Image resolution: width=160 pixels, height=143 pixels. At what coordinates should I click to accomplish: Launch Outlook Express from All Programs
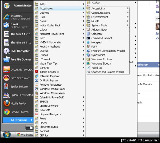click(x=59, y=80)
